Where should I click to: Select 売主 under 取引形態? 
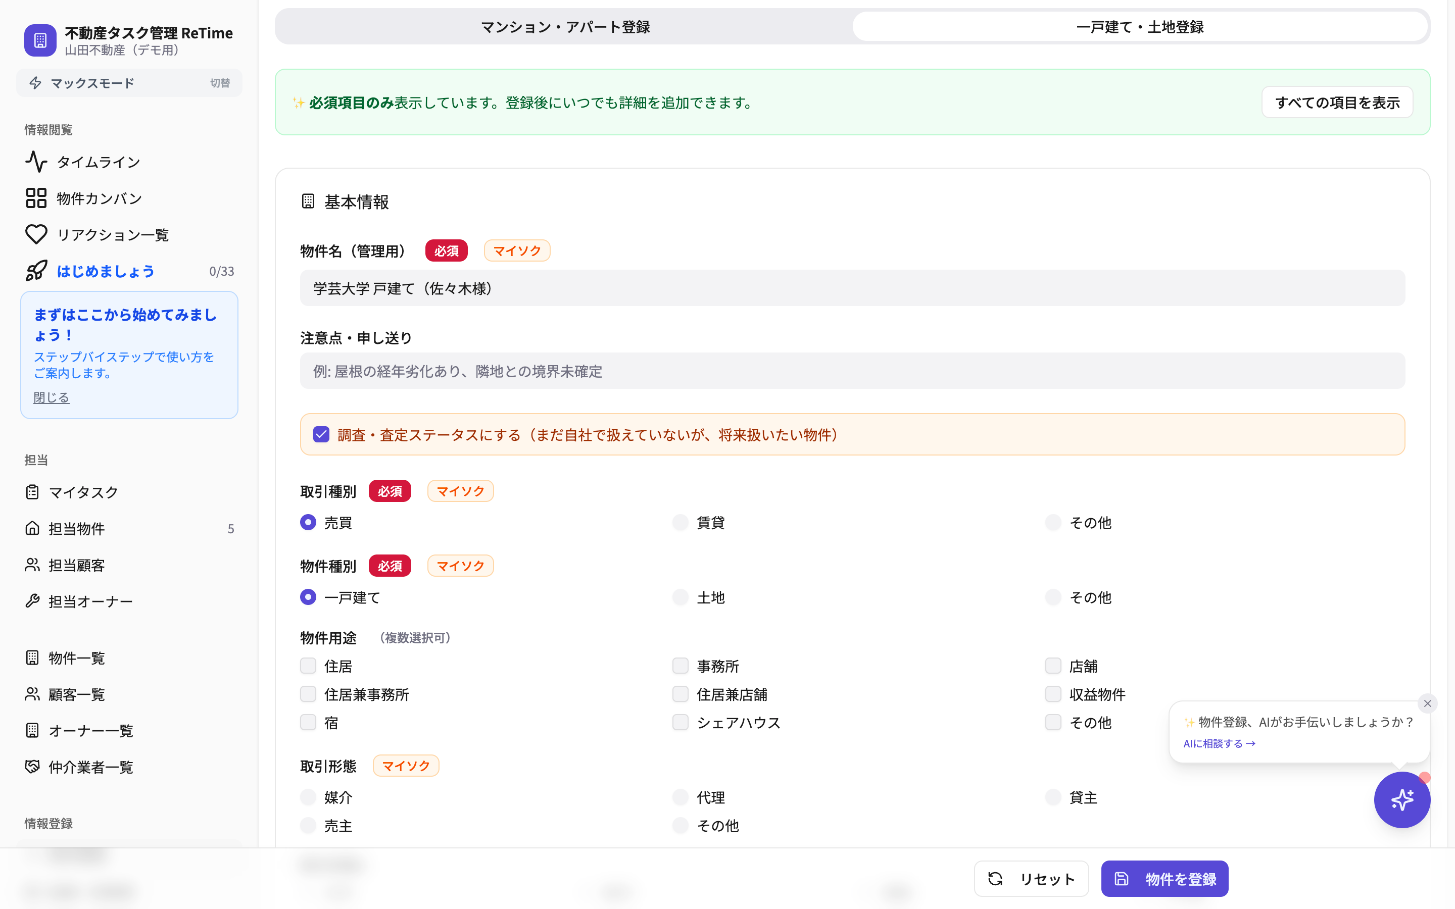pyautogui.click(x=308, y=826)
